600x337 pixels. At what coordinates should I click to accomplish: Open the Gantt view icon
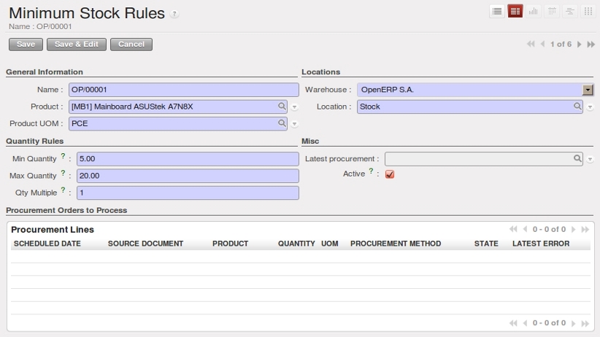click(570, 12)
